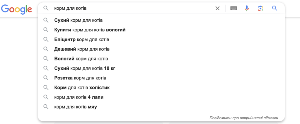The width and height of the screenshot is (300, 124).
Task: Select "Розетка корм для котів" suggestion
Action: pos(80,78)
